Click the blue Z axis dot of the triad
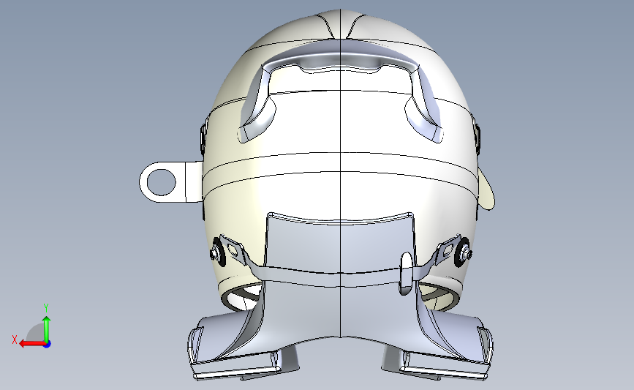 click(x=48, y=345)
